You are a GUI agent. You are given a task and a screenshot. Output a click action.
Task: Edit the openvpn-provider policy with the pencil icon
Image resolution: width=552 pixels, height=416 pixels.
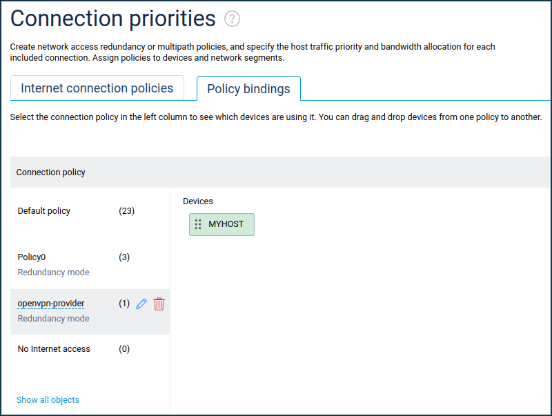click(141, 304)
